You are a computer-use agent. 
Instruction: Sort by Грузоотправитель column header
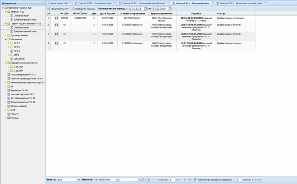coord(162,14)
